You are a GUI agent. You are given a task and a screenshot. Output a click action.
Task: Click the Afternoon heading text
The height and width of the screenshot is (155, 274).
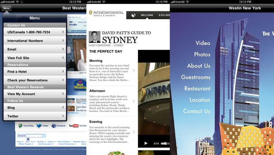(x=97, y=91)
